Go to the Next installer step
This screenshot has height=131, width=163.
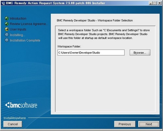pos(149,124)
